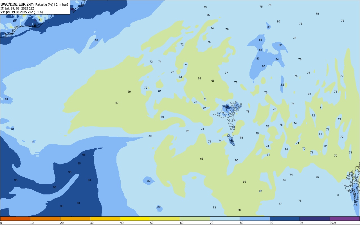Click the '95' tick label on the legend bar
The image size is (360, 225).
coord(301,223)
